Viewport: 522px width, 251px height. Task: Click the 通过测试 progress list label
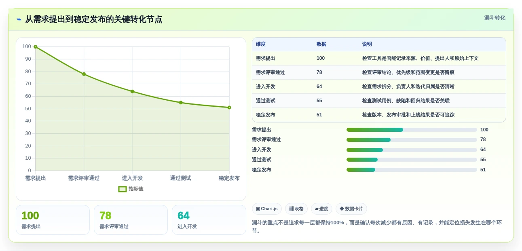point(262,160)
